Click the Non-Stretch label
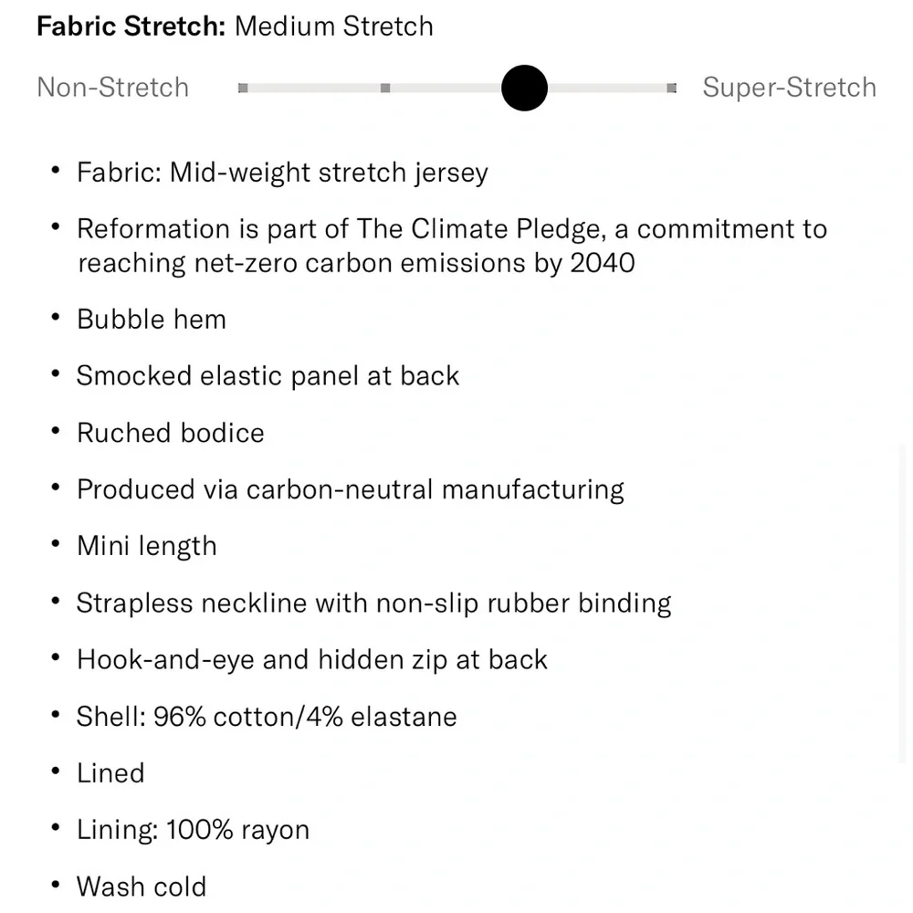The image size is (913, 913). [x=113, y=88]
